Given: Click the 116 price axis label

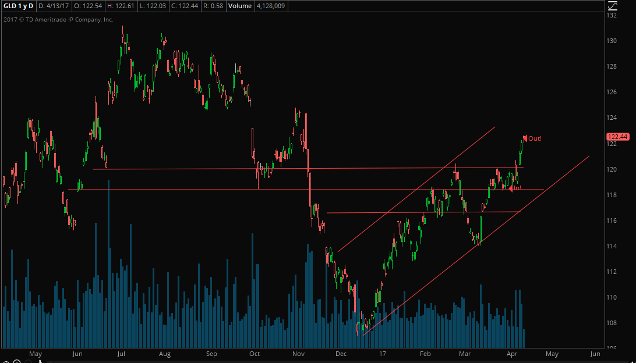Looking at the screenshot, I should pos(612,220).
